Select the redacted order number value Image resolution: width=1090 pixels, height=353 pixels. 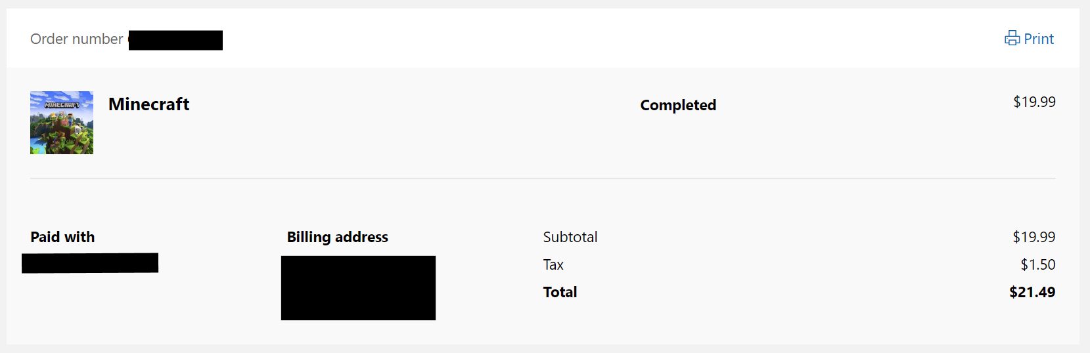click(x=175, y=40)
